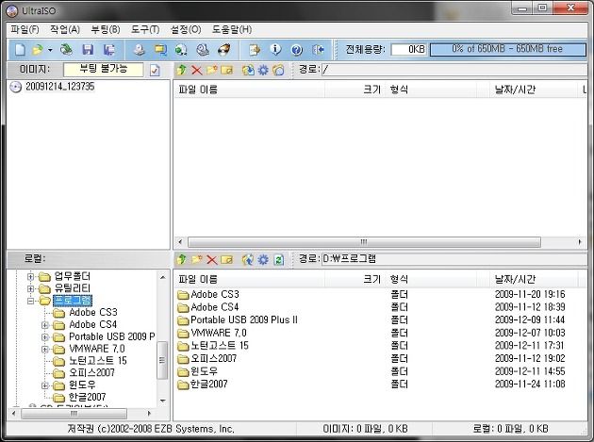Image resolution: width=594 pixels, height=442 pixels.
Task: Collapse the 프로그램 tree node
Action: tap(31, 301)
